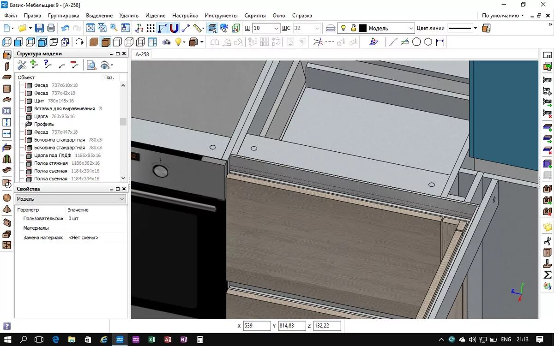Click the X coordinate input field

(257, 326)
